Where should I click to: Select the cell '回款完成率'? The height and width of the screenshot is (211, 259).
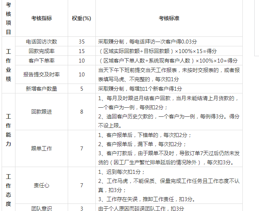point(42,51)
